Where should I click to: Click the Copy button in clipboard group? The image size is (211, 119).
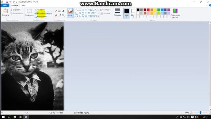point(16,13)
